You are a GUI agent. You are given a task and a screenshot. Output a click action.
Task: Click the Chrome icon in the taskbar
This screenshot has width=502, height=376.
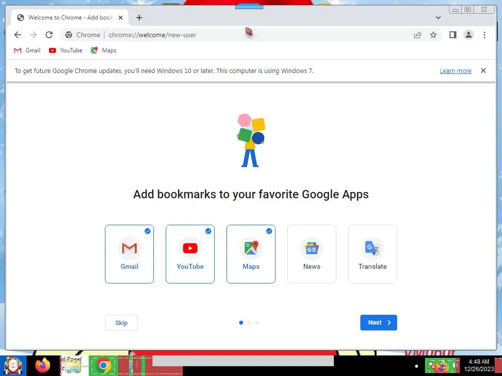pos(103,365)
